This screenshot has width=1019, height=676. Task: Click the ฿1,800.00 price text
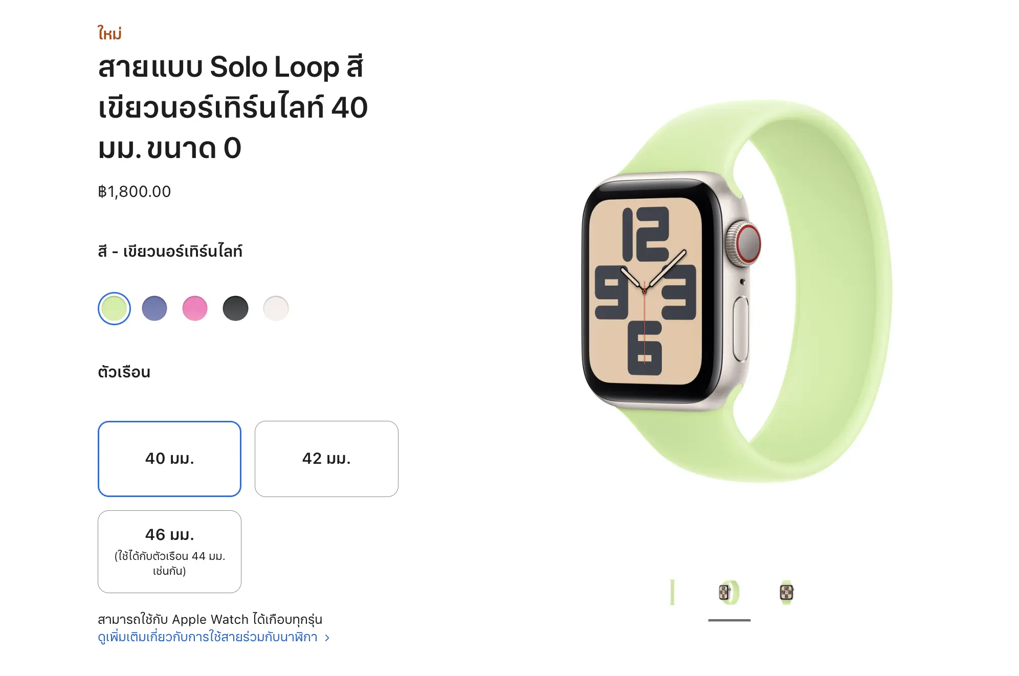135,192
